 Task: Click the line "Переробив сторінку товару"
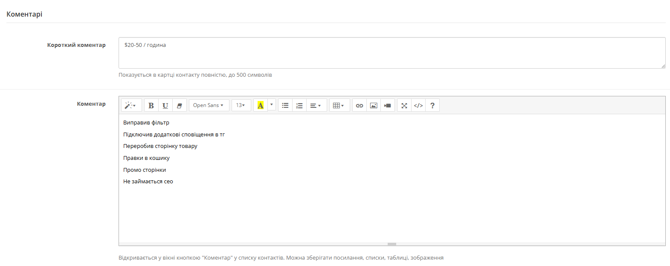[x=160, y=146]
